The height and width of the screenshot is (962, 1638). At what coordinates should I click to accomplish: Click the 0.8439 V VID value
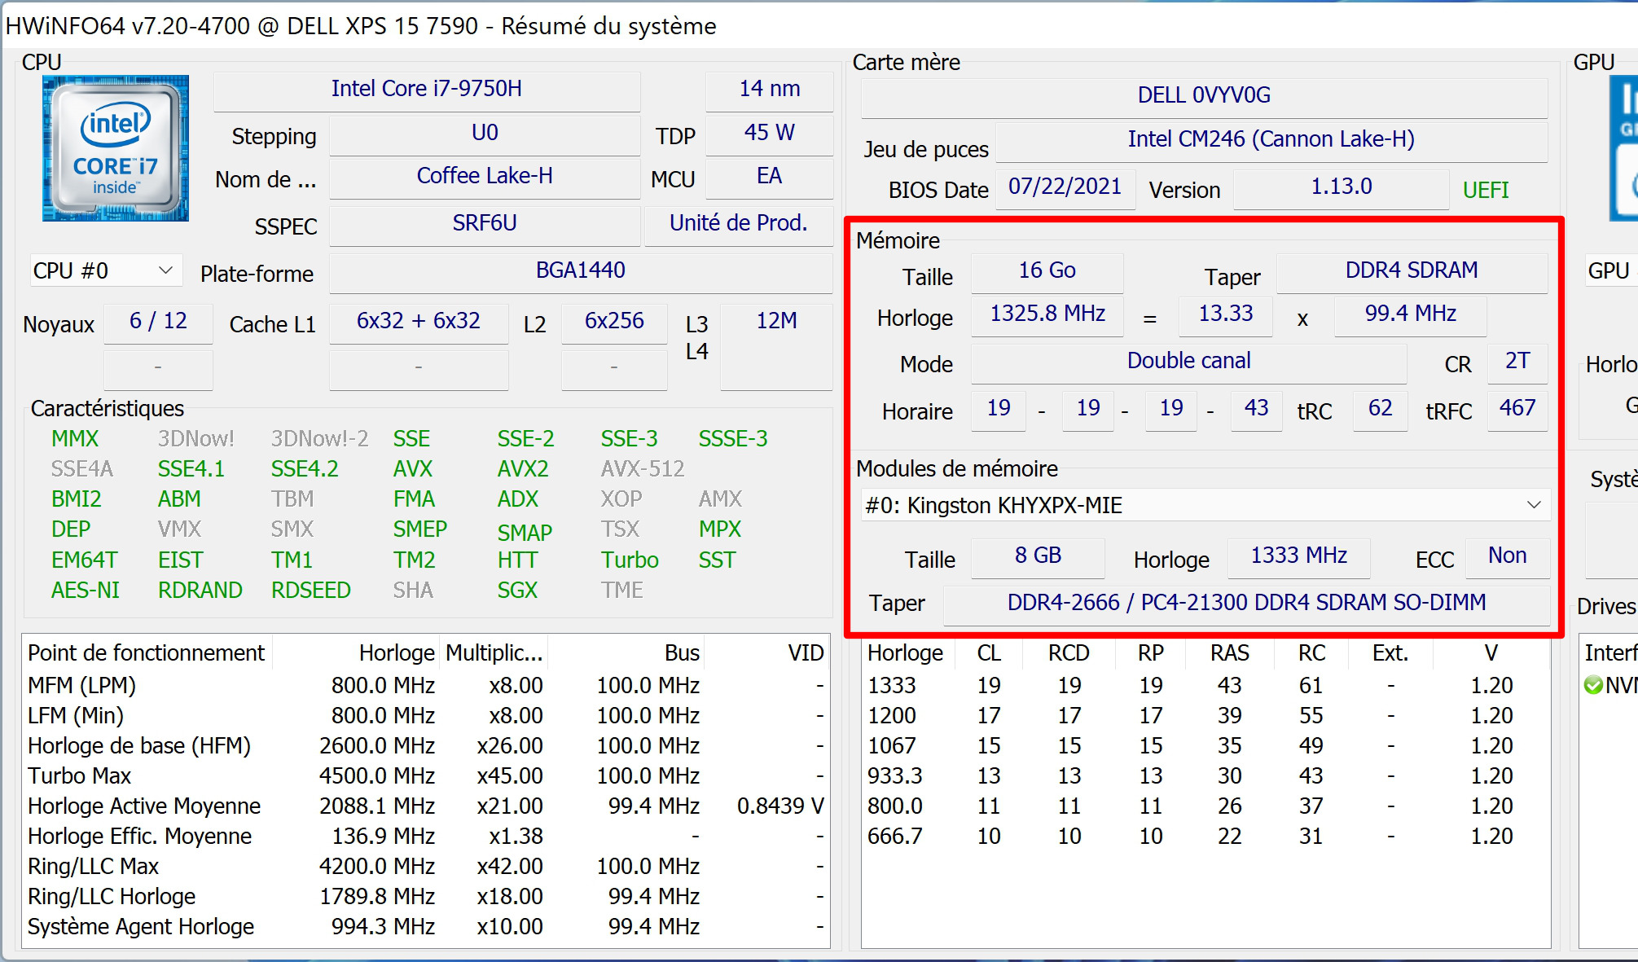click(x=780, y=806)
